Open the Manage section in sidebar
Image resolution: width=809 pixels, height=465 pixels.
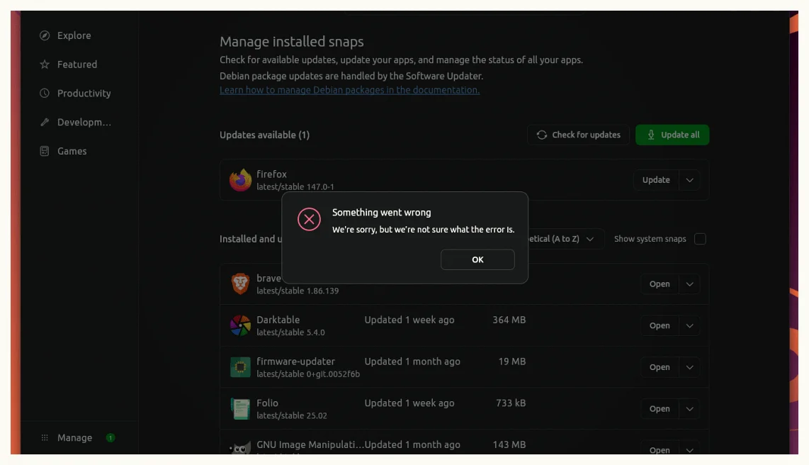click(x=74, y=438)
